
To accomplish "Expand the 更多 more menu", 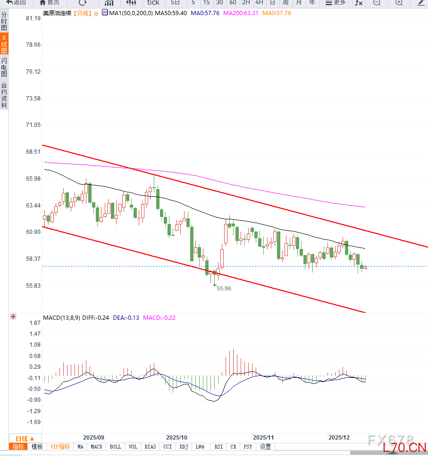I will tap(336, 2).
